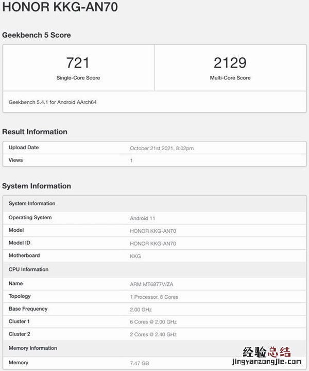Image resolution: width=309 pixels, height=371 pixels.
Task: Click the Result Information heading
Action: pyautogui.click(x=35, y=132)
